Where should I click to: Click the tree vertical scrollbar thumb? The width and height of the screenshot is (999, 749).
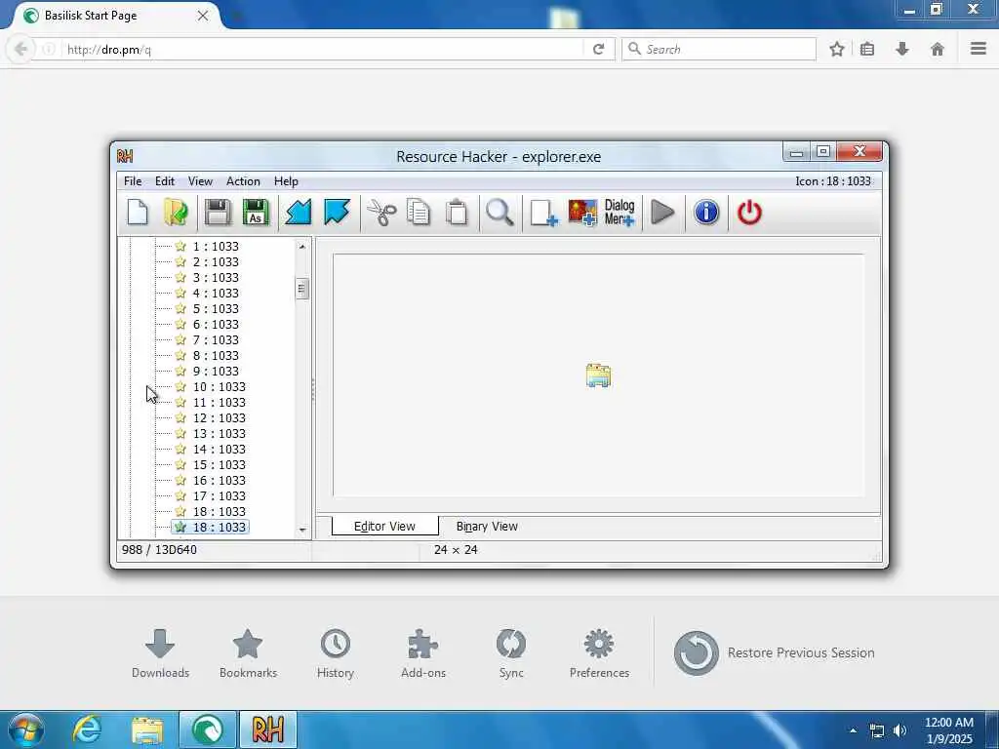point(302,289)
